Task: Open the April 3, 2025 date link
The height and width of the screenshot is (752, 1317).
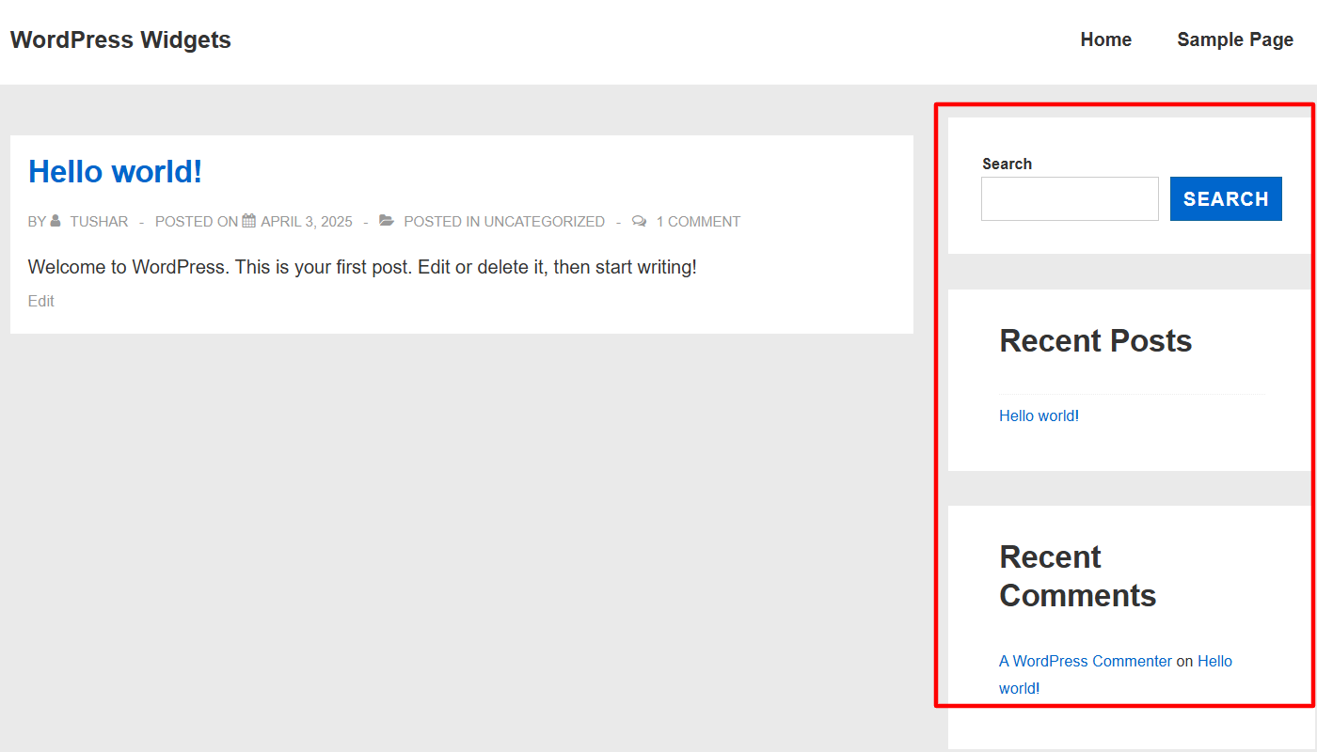Action: click(x=307, y=222)
